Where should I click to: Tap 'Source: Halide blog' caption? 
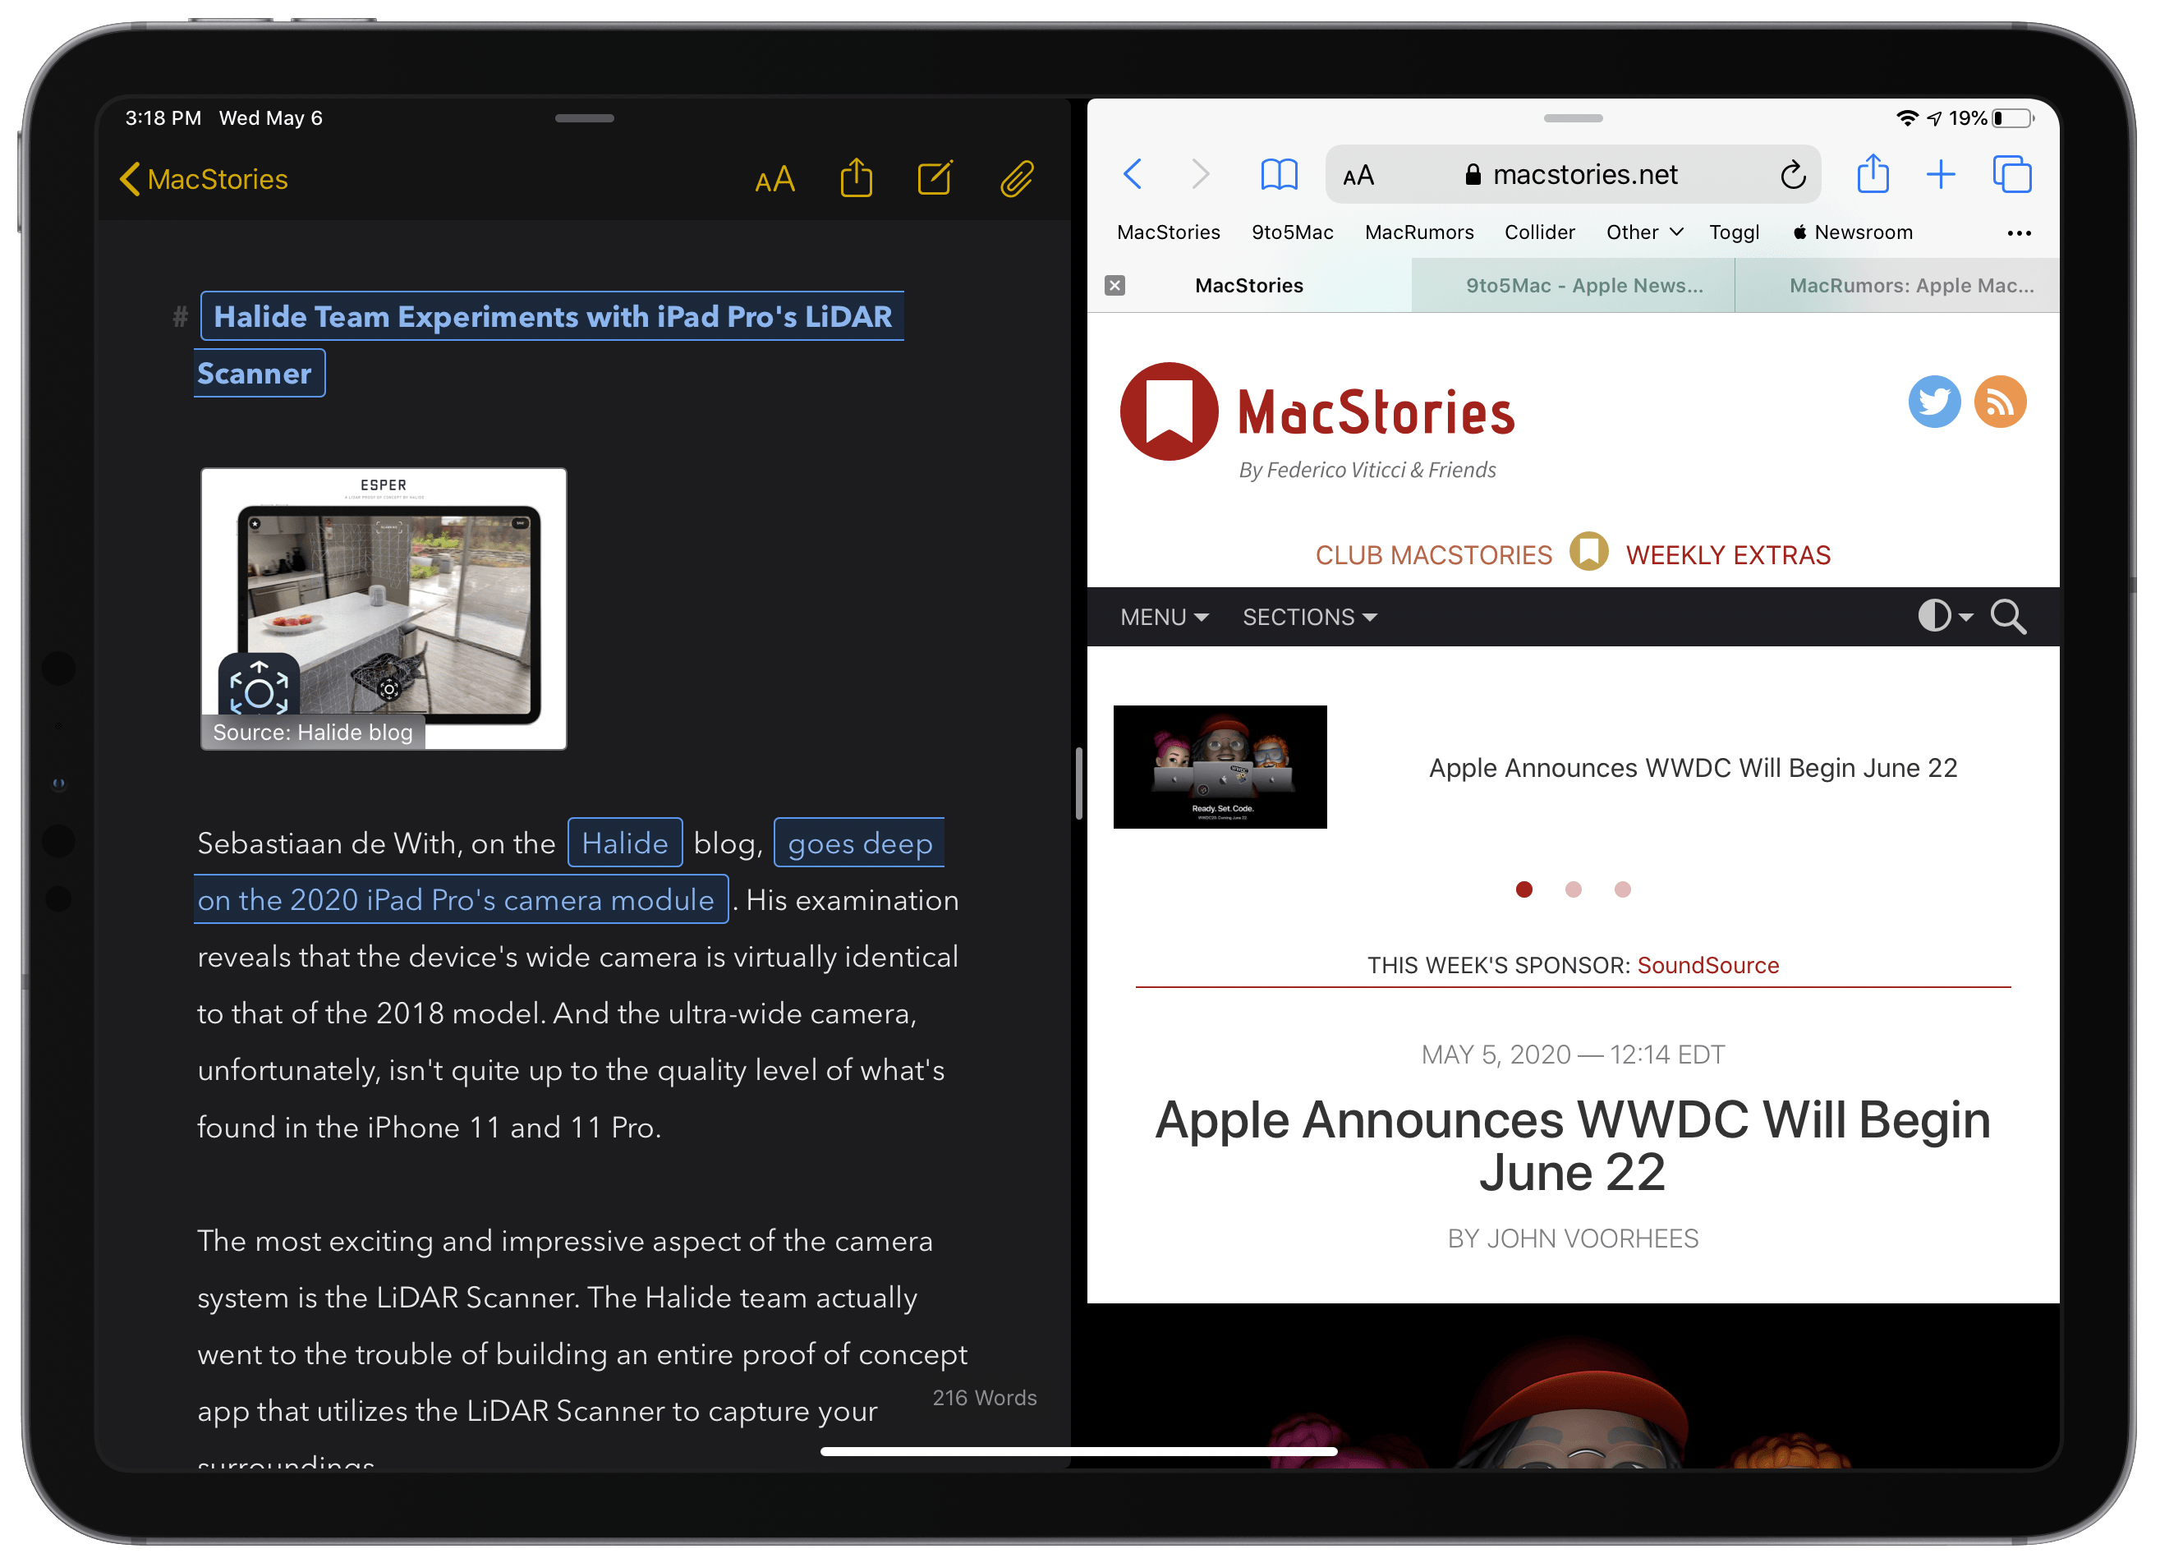[x=312, y=733]
